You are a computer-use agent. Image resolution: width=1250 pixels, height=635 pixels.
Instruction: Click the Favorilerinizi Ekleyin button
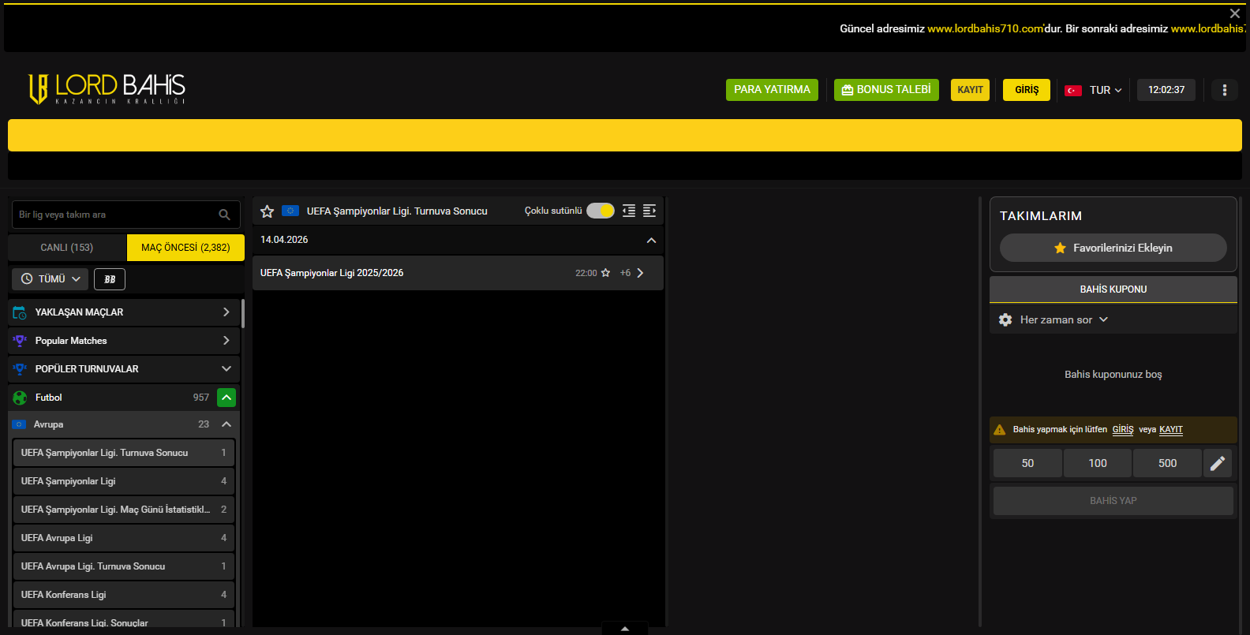click(x=1113, y=248)
